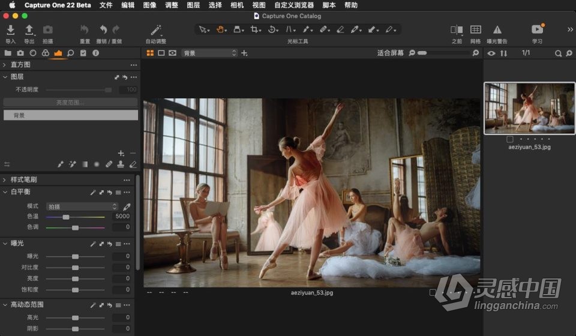Collapse the 图层 layers panel

(x=5, y=77)
